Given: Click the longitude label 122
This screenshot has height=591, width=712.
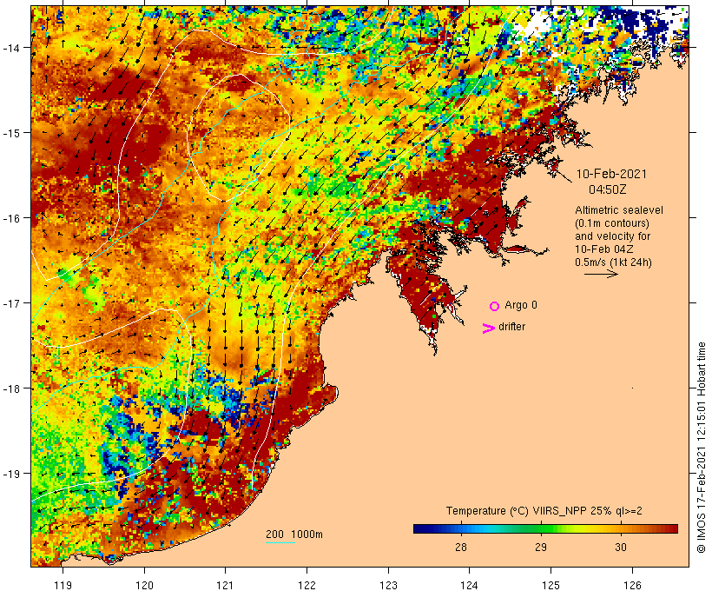Looking at the screenshot, I should coord(307,585).
